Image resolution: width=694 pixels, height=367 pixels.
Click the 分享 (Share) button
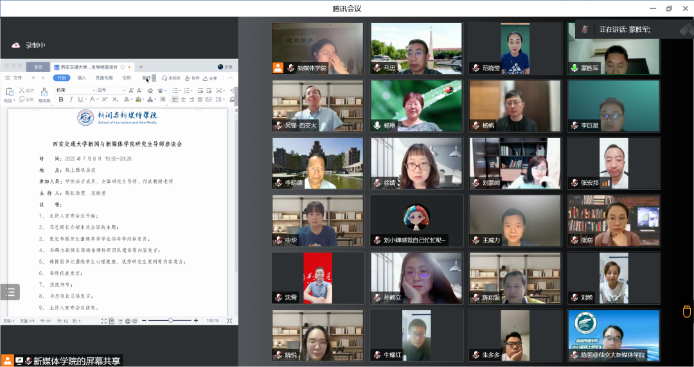pos(211,78)
